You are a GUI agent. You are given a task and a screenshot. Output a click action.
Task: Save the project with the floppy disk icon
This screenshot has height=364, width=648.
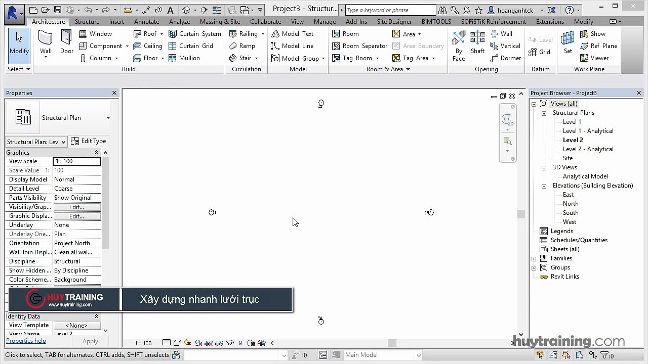[x=58, y=10]
